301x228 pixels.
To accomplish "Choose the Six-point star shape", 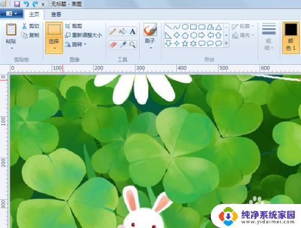I will coord(193,43).
